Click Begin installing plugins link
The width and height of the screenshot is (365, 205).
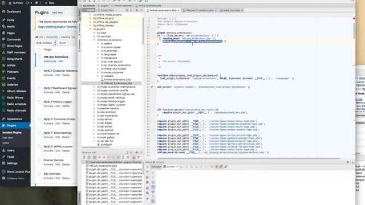click(52, 27)
